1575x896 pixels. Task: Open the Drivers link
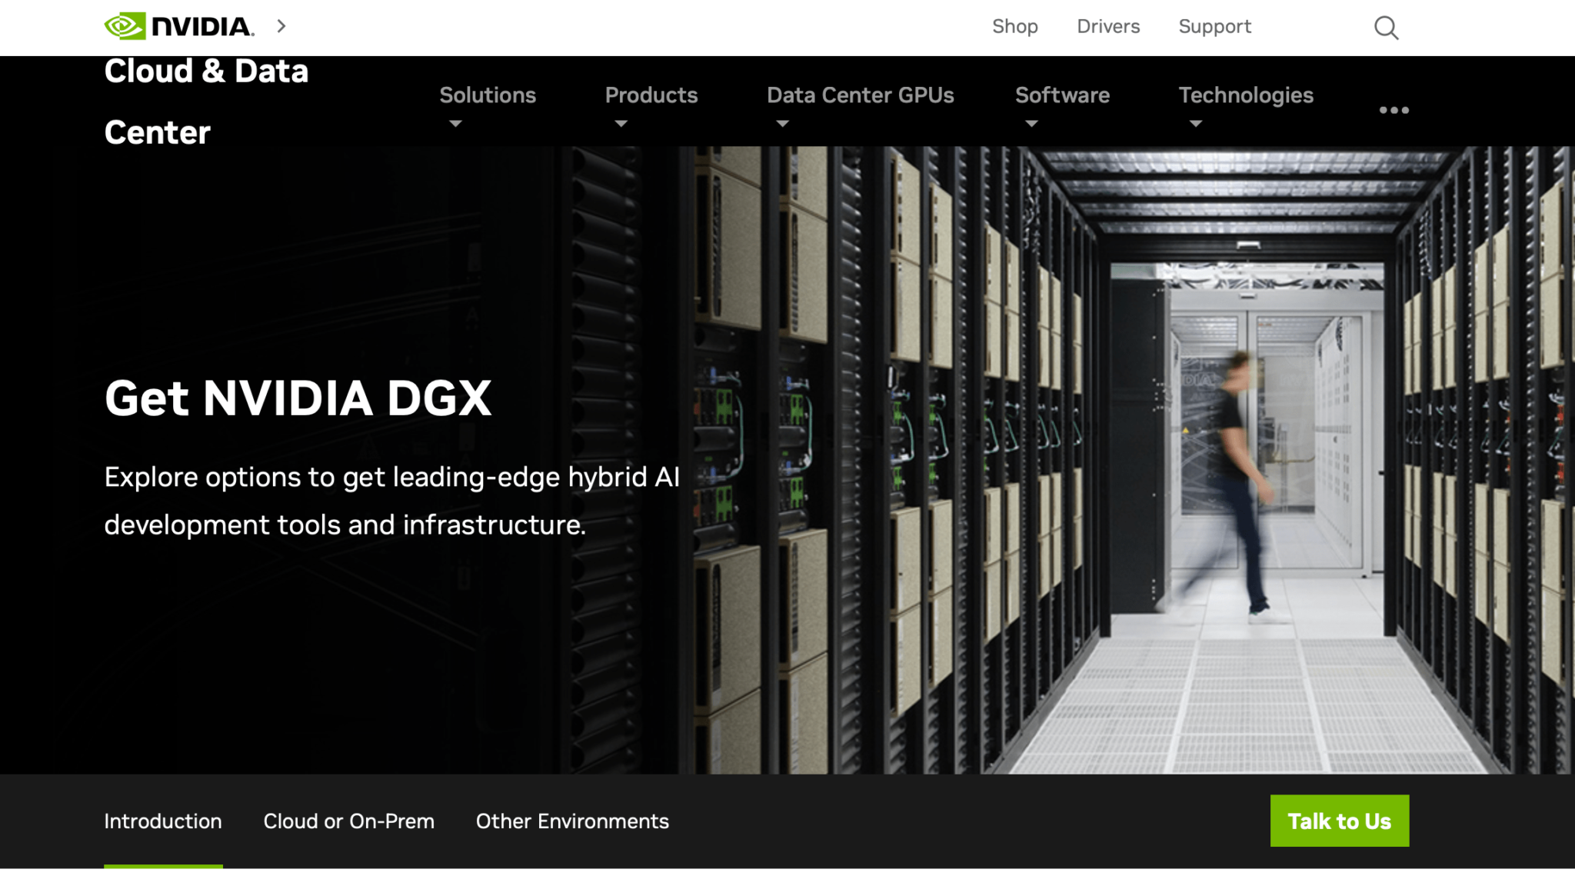point(1108,26)
